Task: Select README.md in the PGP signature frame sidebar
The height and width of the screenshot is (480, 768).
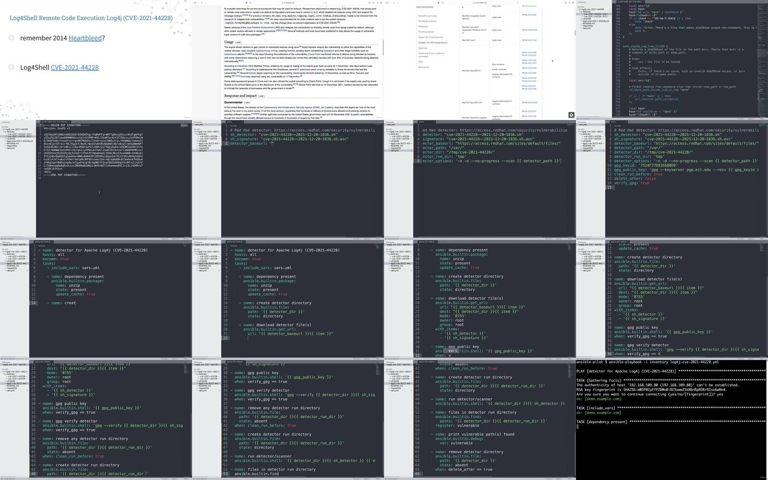Action: (x=12, y=144)
